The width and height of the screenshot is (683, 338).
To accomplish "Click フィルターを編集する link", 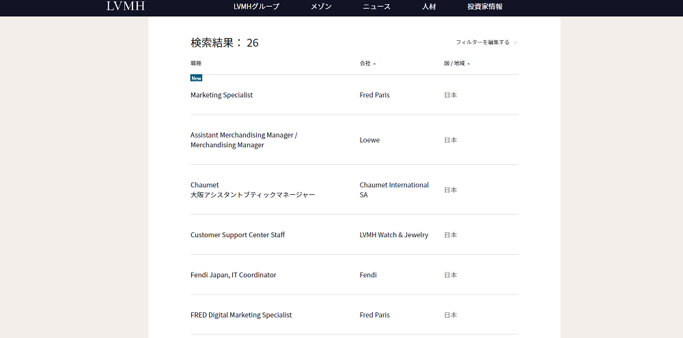I will click(x=483, y=42).
